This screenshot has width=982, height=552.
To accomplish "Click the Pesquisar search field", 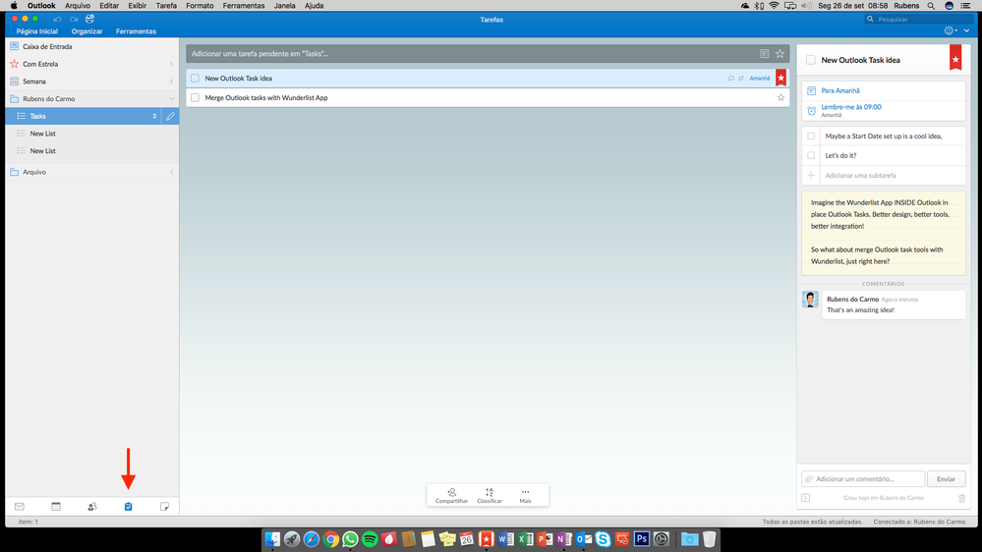I will tap(919, 20).
